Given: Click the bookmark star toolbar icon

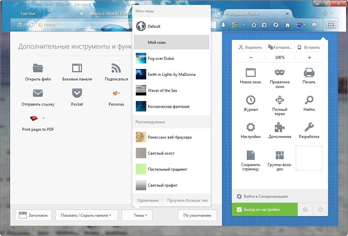Looking at the screenshot, I should 254,25.
